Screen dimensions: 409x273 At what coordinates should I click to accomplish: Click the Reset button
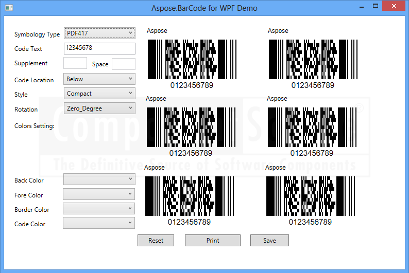[x=156, y=241]
